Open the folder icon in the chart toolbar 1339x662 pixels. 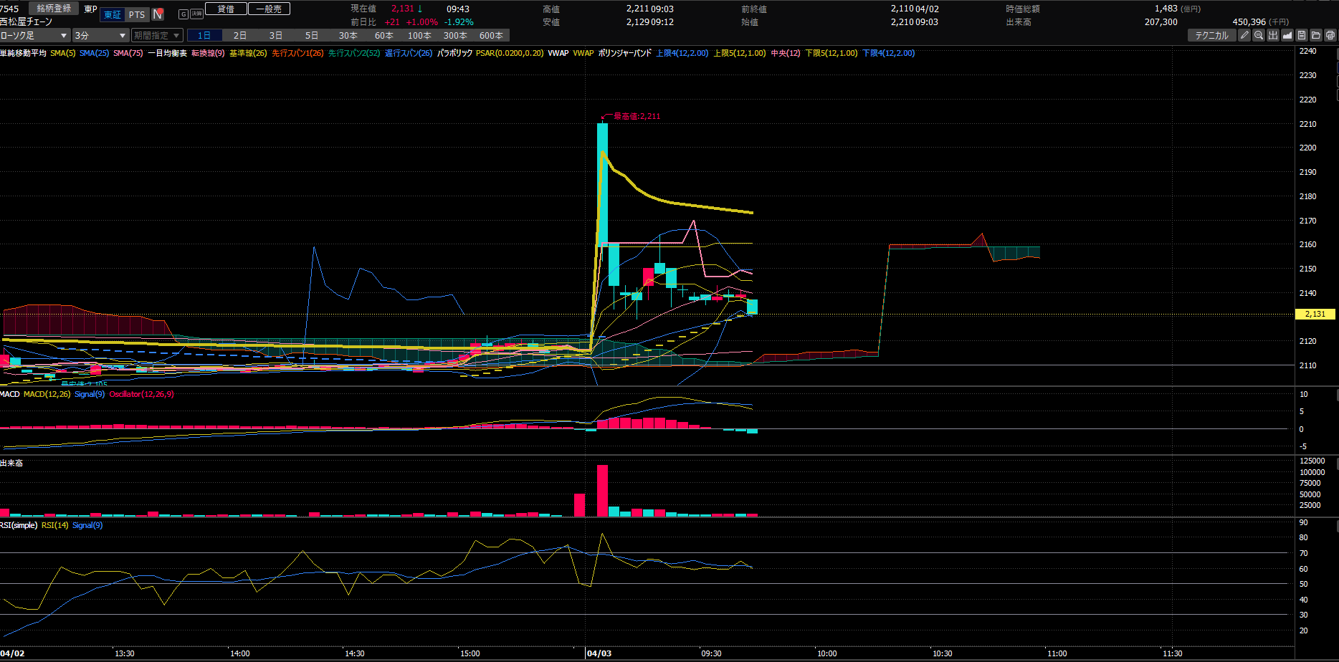[1316, 35]
